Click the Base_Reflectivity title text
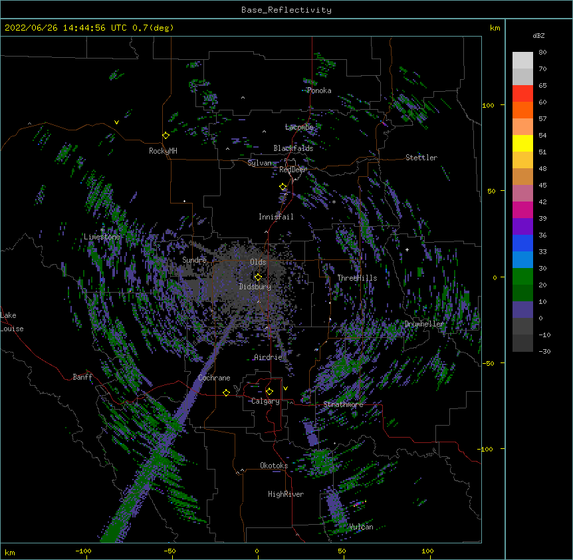The image size is (573, 560). click(x=286, y=10)
